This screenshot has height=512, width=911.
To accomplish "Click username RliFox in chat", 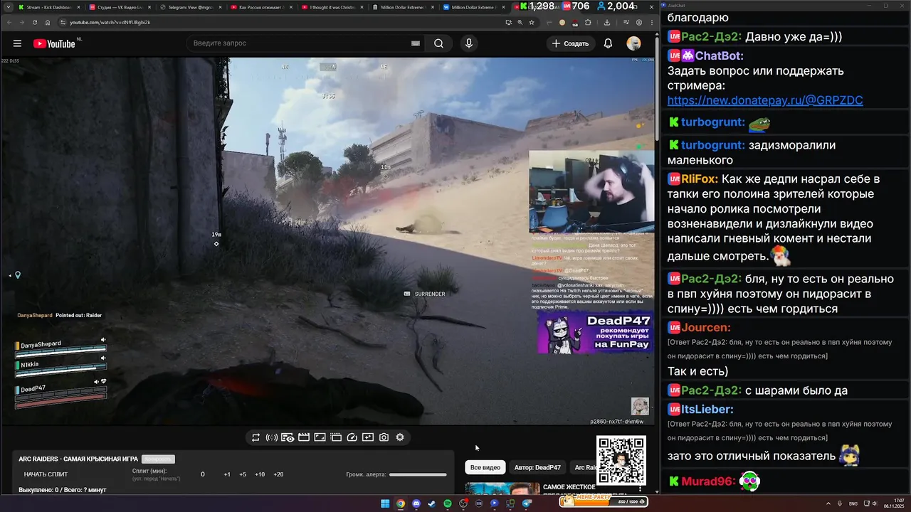I will (700, 179).
